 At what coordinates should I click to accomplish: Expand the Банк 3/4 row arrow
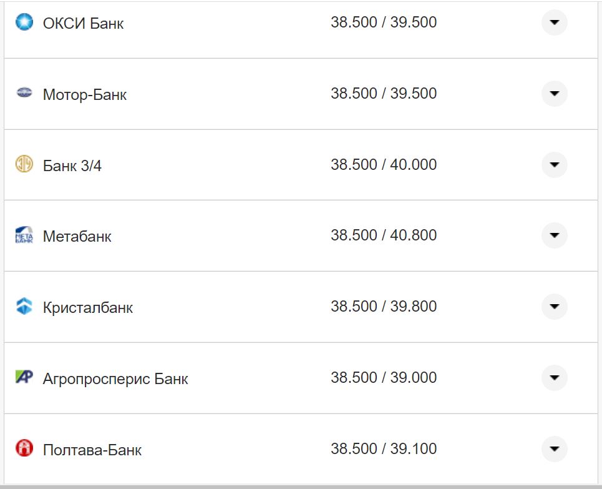[554, 165]
